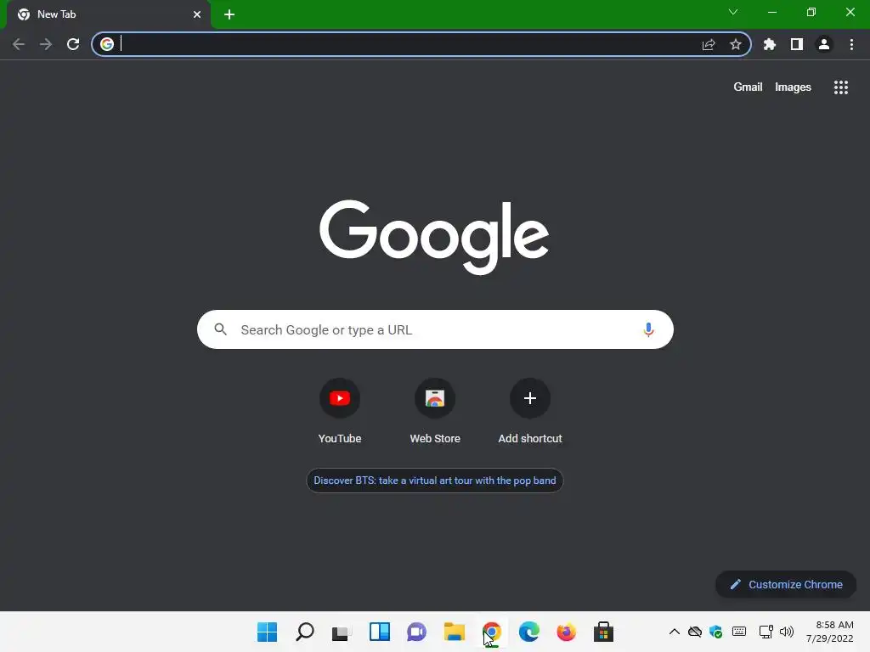Click the Customize Chrome button
This screenshot has height=652, width=870.
click(x=786, y=584)
